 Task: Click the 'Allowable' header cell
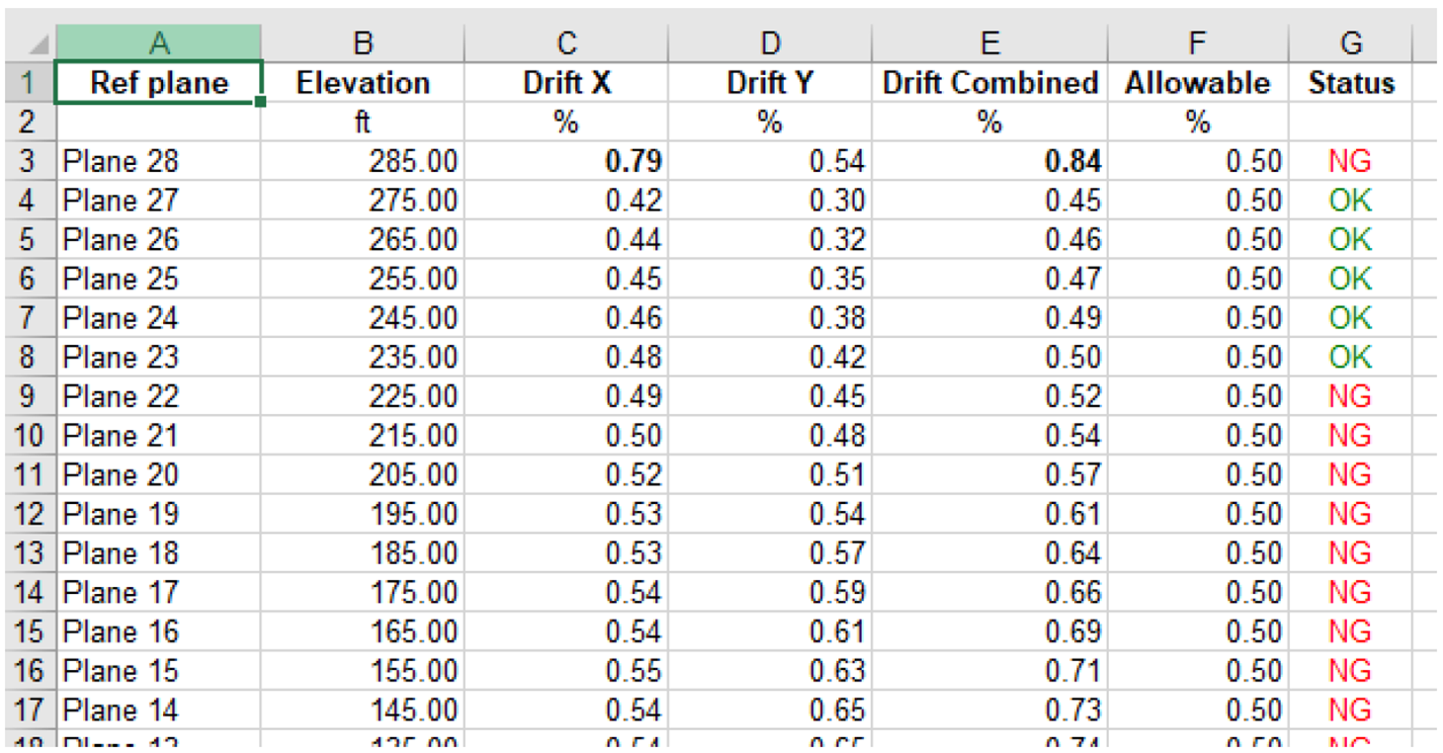[1197, 83]
